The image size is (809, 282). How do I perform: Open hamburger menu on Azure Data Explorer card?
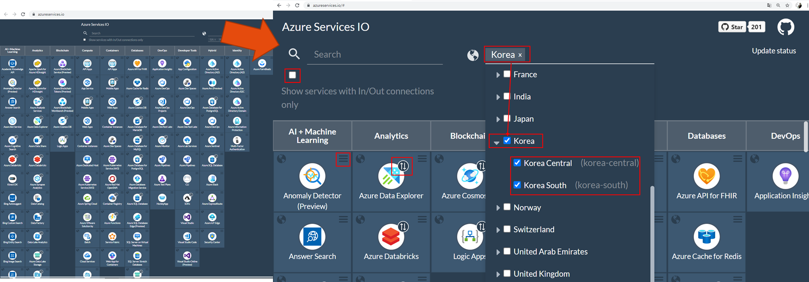click(x=422, y=159)
